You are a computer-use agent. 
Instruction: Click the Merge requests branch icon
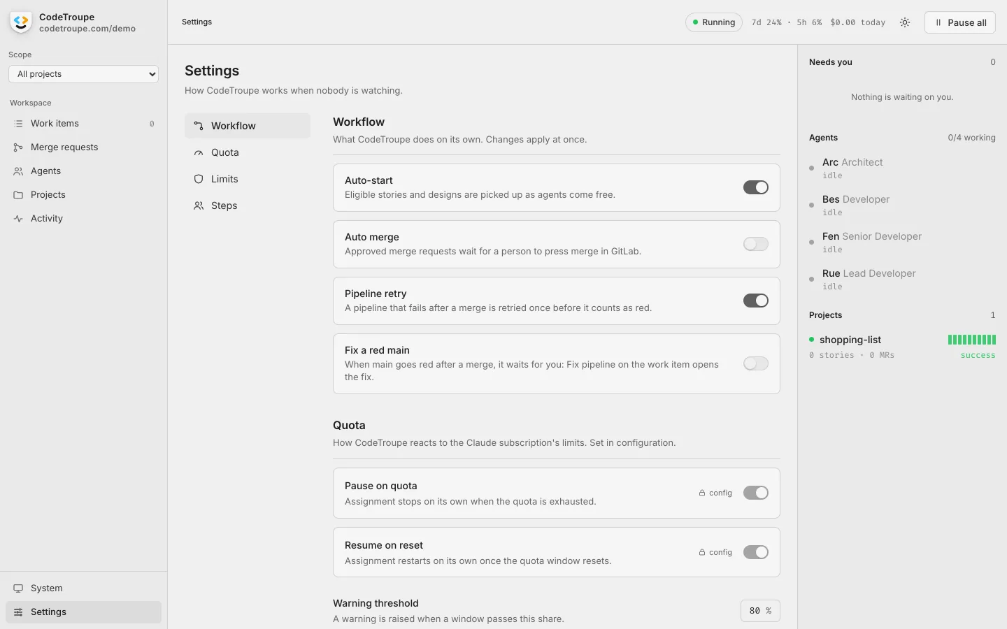[x=18, y=147]
